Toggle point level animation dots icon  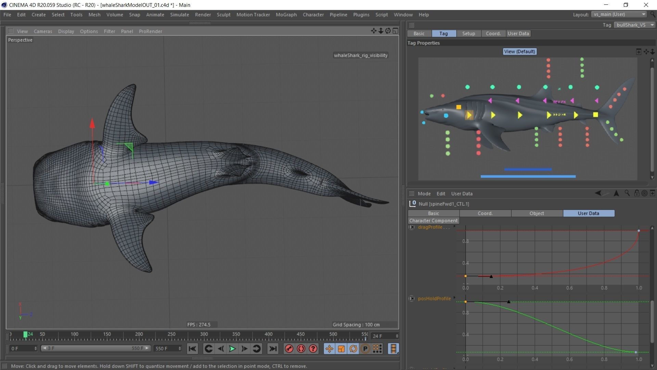click(x=377, y=349)
